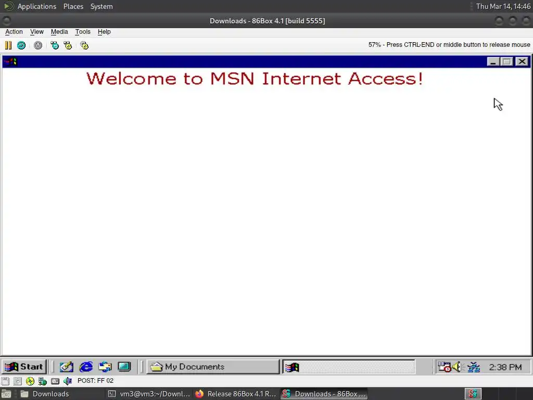Click the ACPI shutdown power icon

[37, 45]
